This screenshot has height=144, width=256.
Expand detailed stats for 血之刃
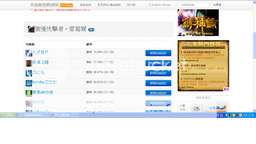point(158,73)
